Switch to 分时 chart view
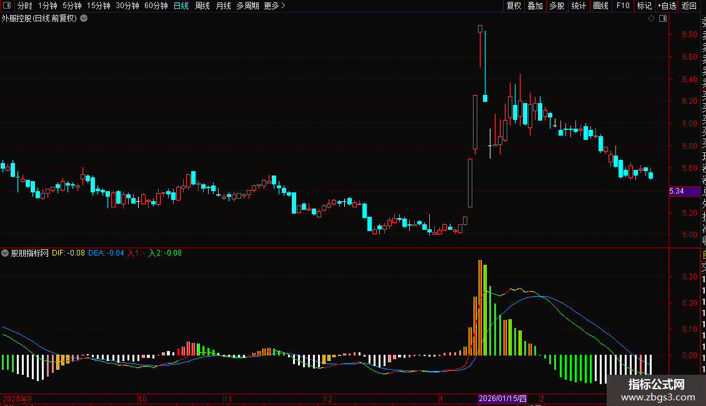 pyautogui.click(x=25, y=6)
